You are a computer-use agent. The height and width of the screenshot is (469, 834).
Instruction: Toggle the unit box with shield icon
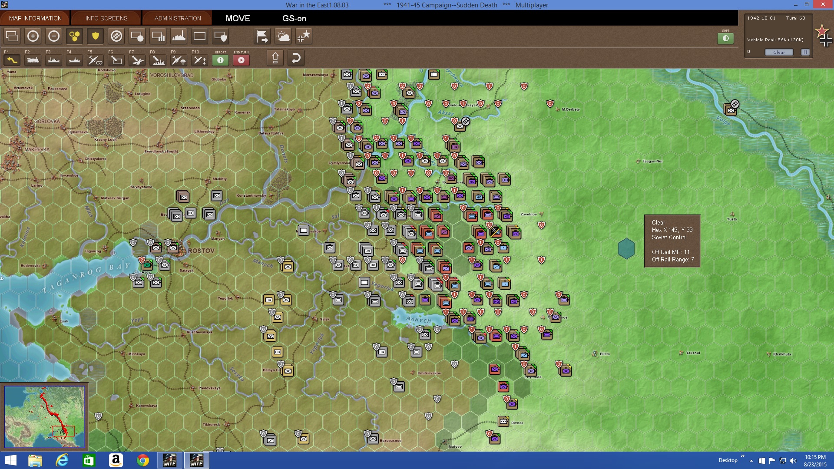(221, 36)
